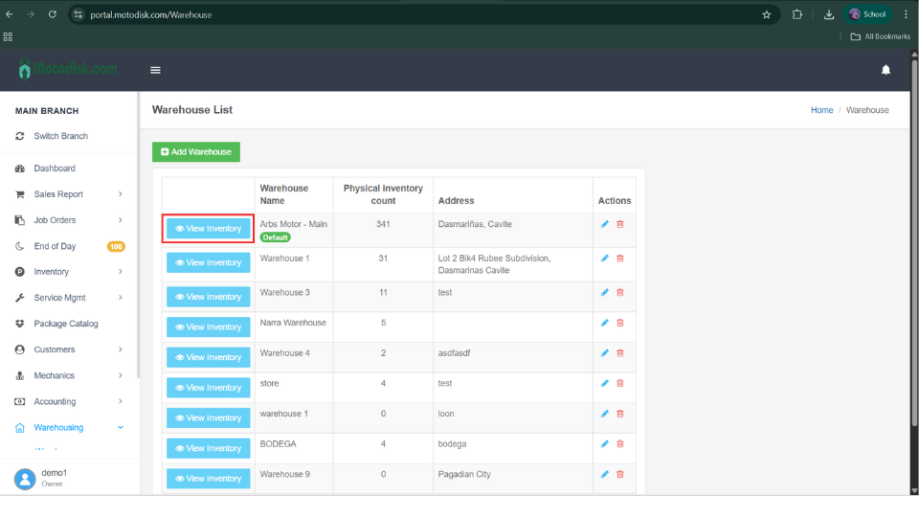The image size is (919, 517).
Task: Delete the Warehouse 1 entry at Lot 2
Action: click(619, 258)
